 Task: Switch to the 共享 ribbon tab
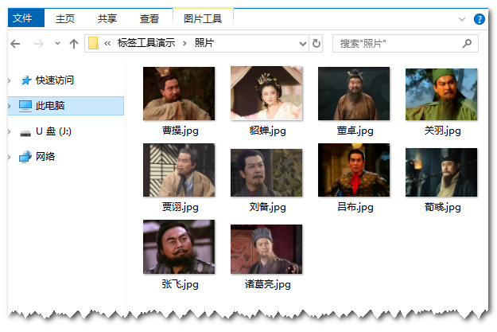(107, 19)
